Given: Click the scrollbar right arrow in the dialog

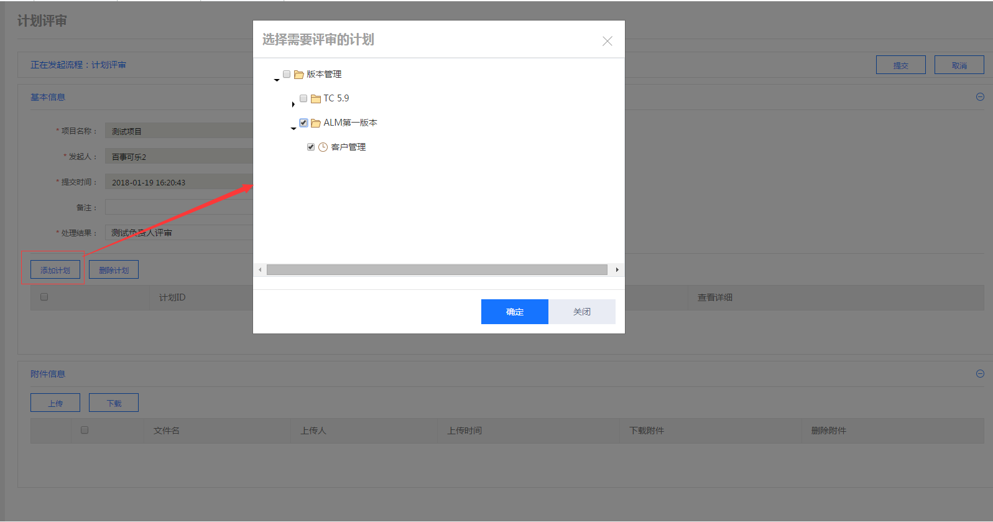Looking at the screenshot, I should click(617, 269).
